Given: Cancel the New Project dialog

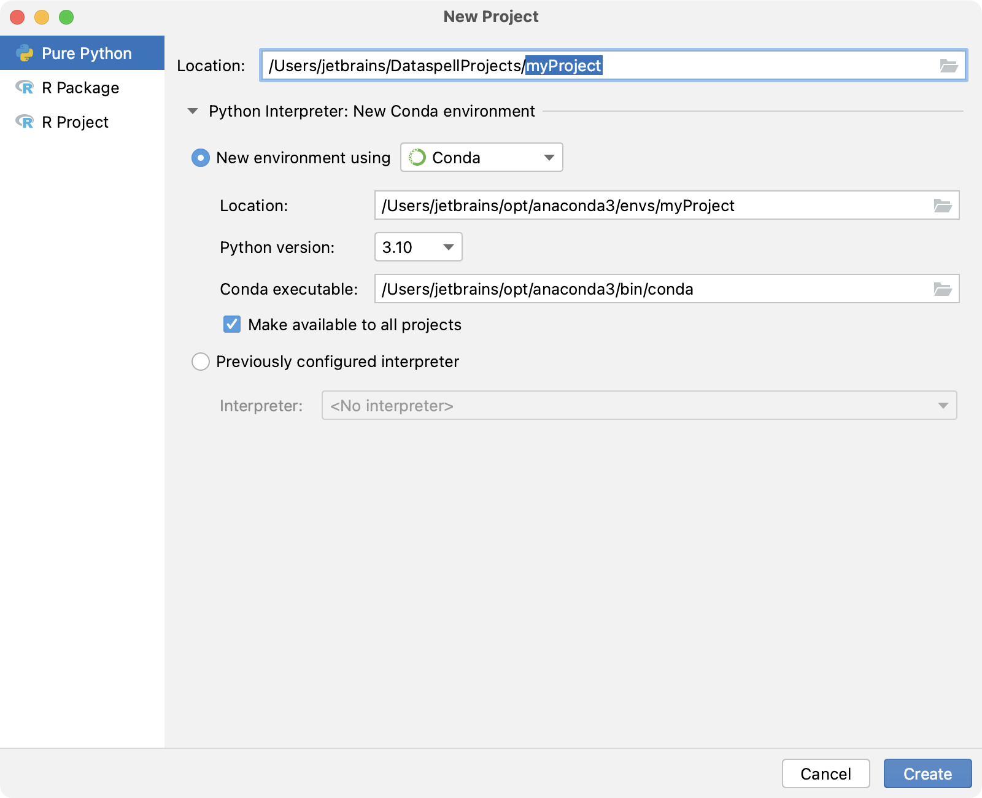Looking at the screenshot, I should point(826,773).
